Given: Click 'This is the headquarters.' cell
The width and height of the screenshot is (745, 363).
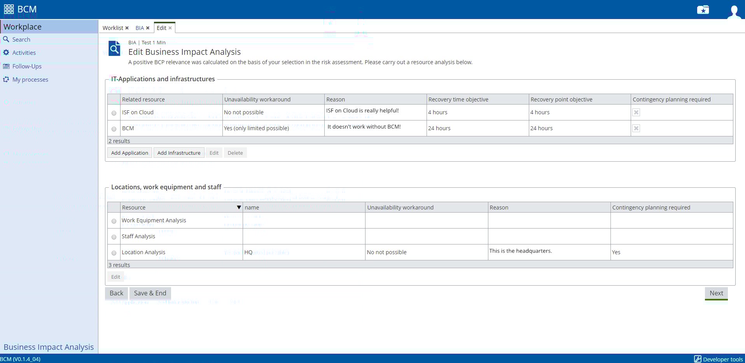Looking at the screenshot, I should [549, 252].
